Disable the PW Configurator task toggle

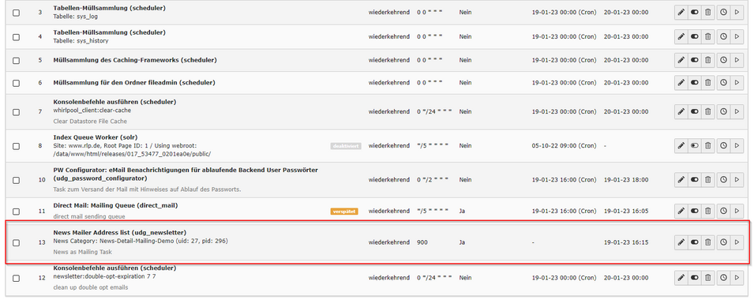click(x=694, y=179)
